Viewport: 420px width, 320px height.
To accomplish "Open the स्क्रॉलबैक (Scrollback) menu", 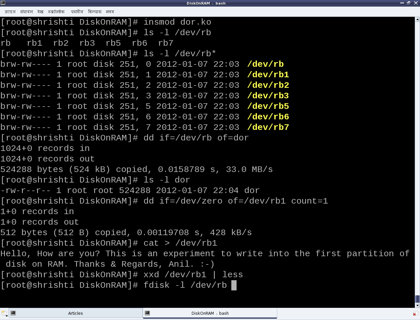I will 56,12.
